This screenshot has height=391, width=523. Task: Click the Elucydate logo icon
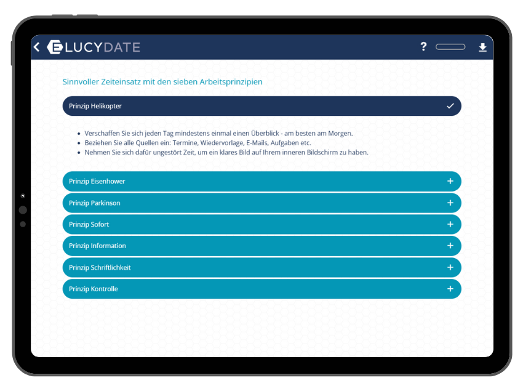(54, 47)
